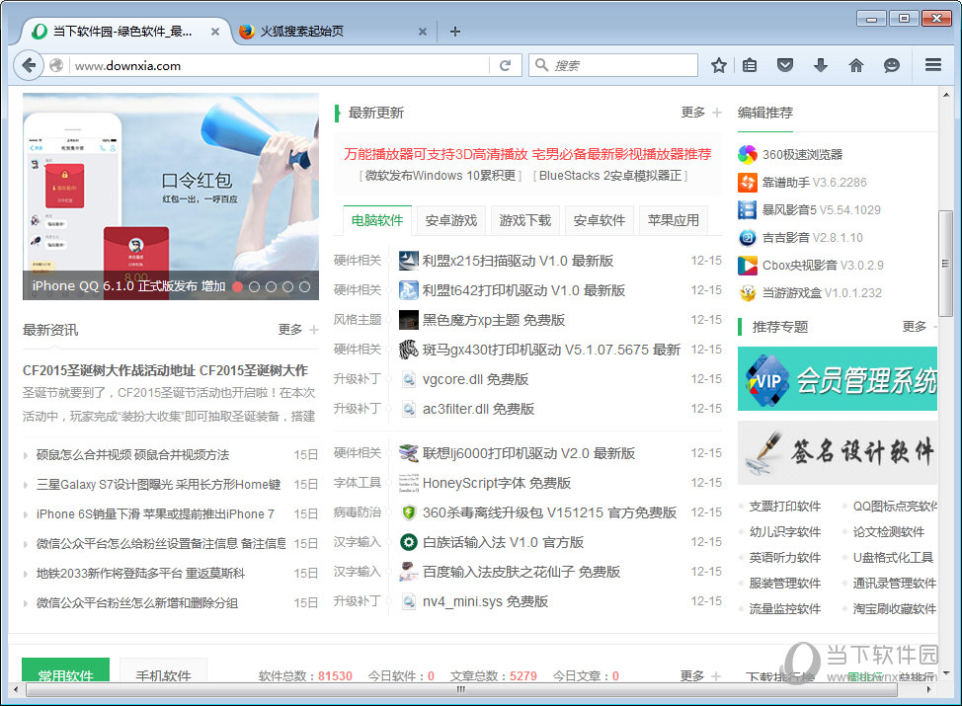
Task: Go to the Firefox home page icon
Action: click(x=855, y=65)
